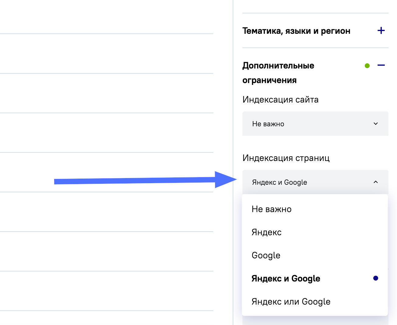Collapse the Индексация страниц dropdown showing Яндекс и Google
Image resolution: width=397 pixels, height=325 pixels.
[315, 182]
